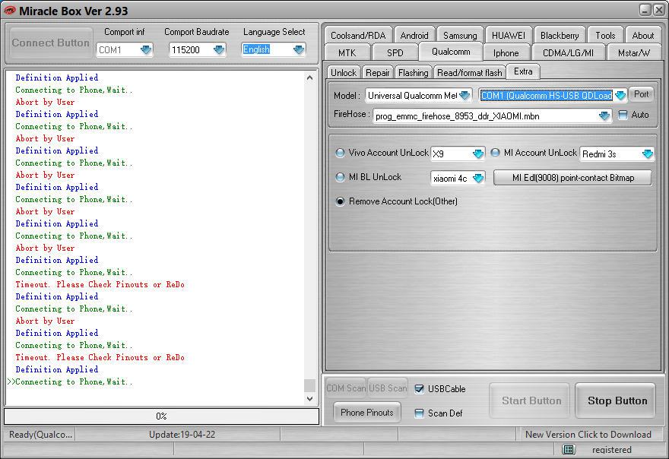Open the Language Select dropdown
Image resolution: width=669 pixels, height=459 pixels.
pos(298,50)
